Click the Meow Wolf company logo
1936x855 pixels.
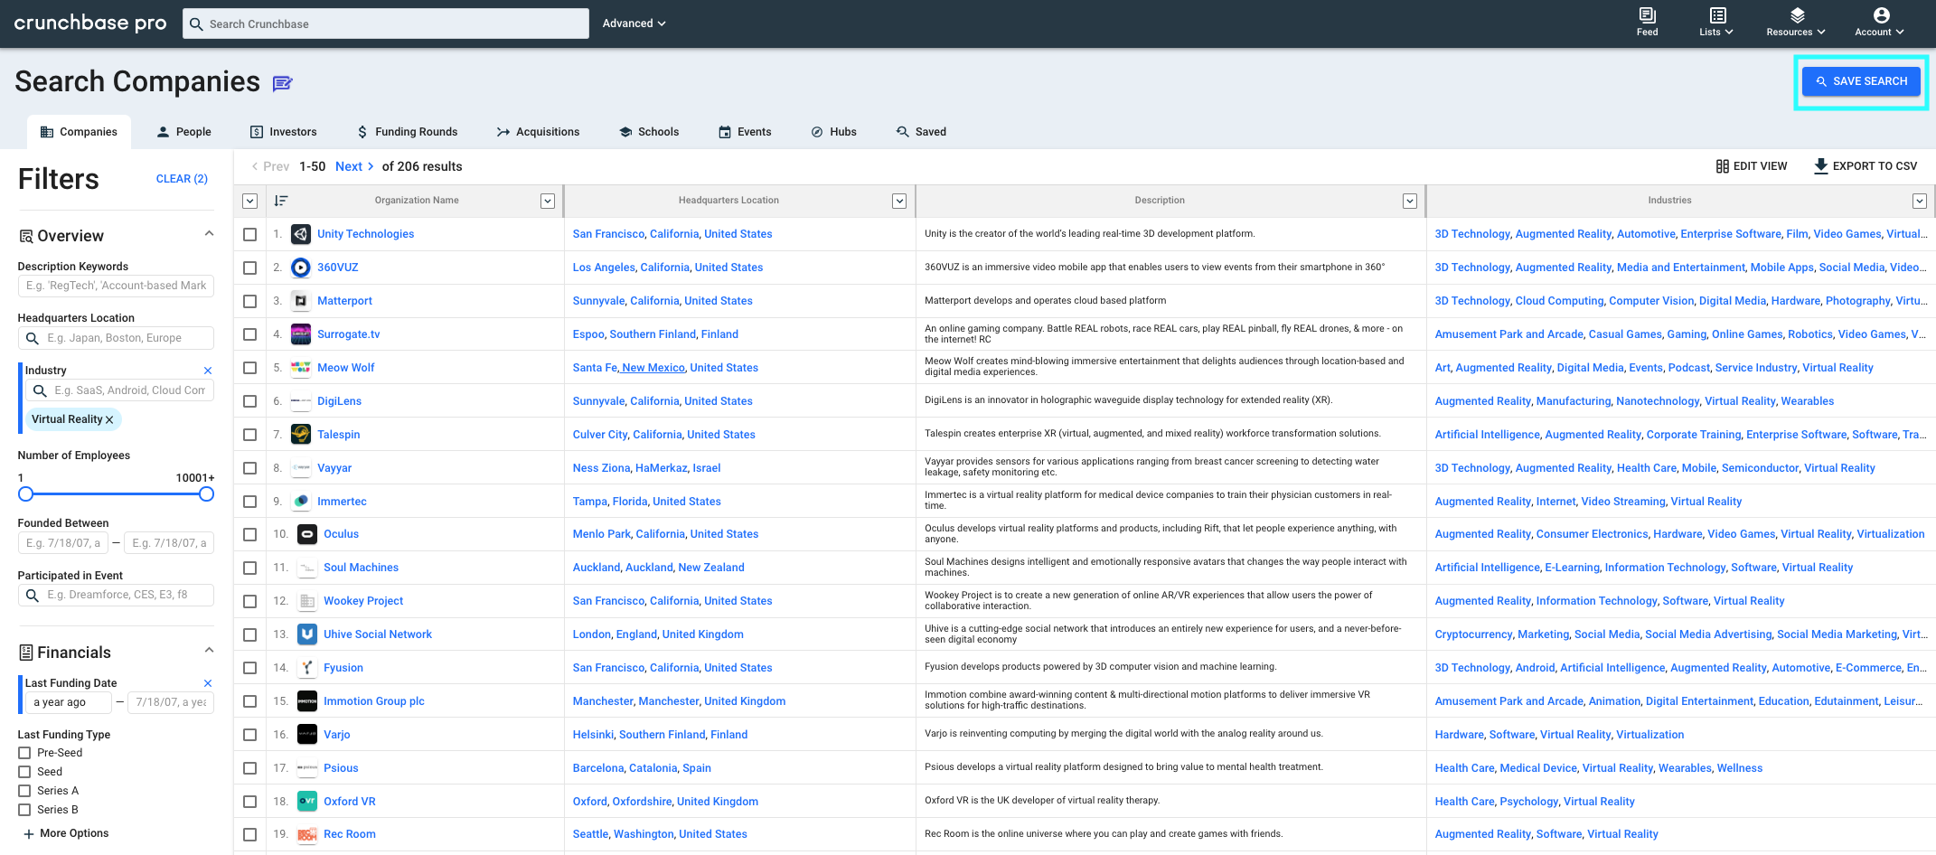point(301,368)
